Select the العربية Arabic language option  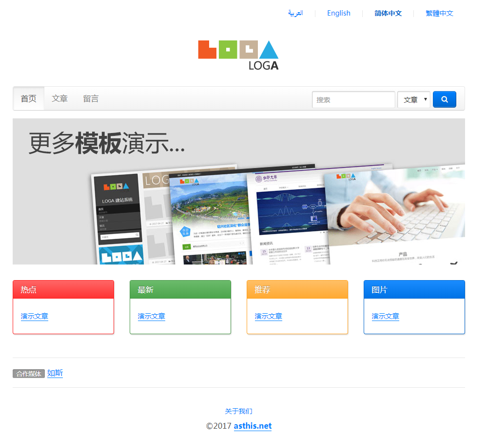tap(296, 13)
